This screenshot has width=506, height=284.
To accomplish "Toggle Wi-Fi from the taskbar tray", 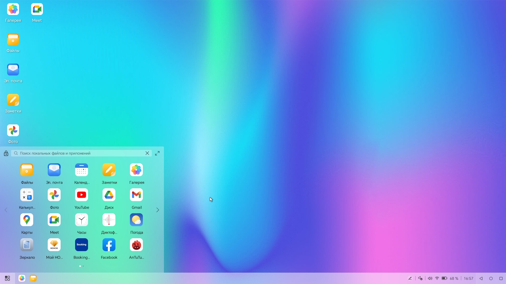I will pyautogui.click(x=437, y=278).
